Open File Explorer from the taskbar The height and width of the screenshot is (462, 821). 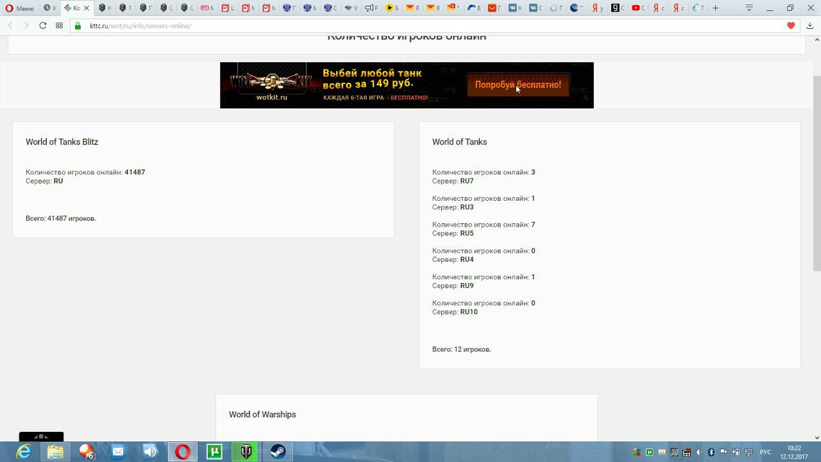[x=55, y=452]
